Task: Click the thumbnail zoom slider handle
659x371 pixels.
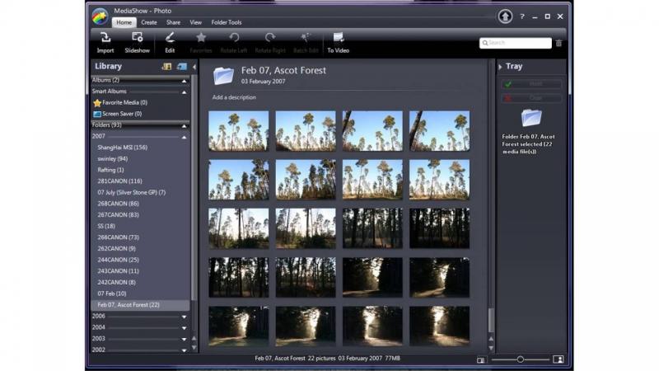Action: click(521, 359)
